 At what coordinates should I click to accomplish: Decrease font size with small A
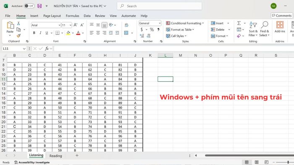click(82, 25)
